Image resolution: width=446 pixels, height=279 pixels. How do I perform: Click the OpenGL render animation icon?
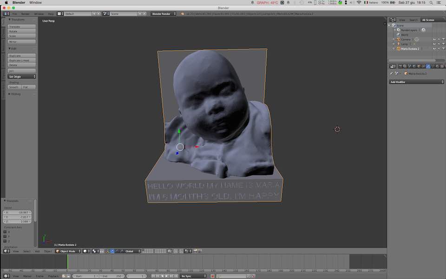pos(200,251)
